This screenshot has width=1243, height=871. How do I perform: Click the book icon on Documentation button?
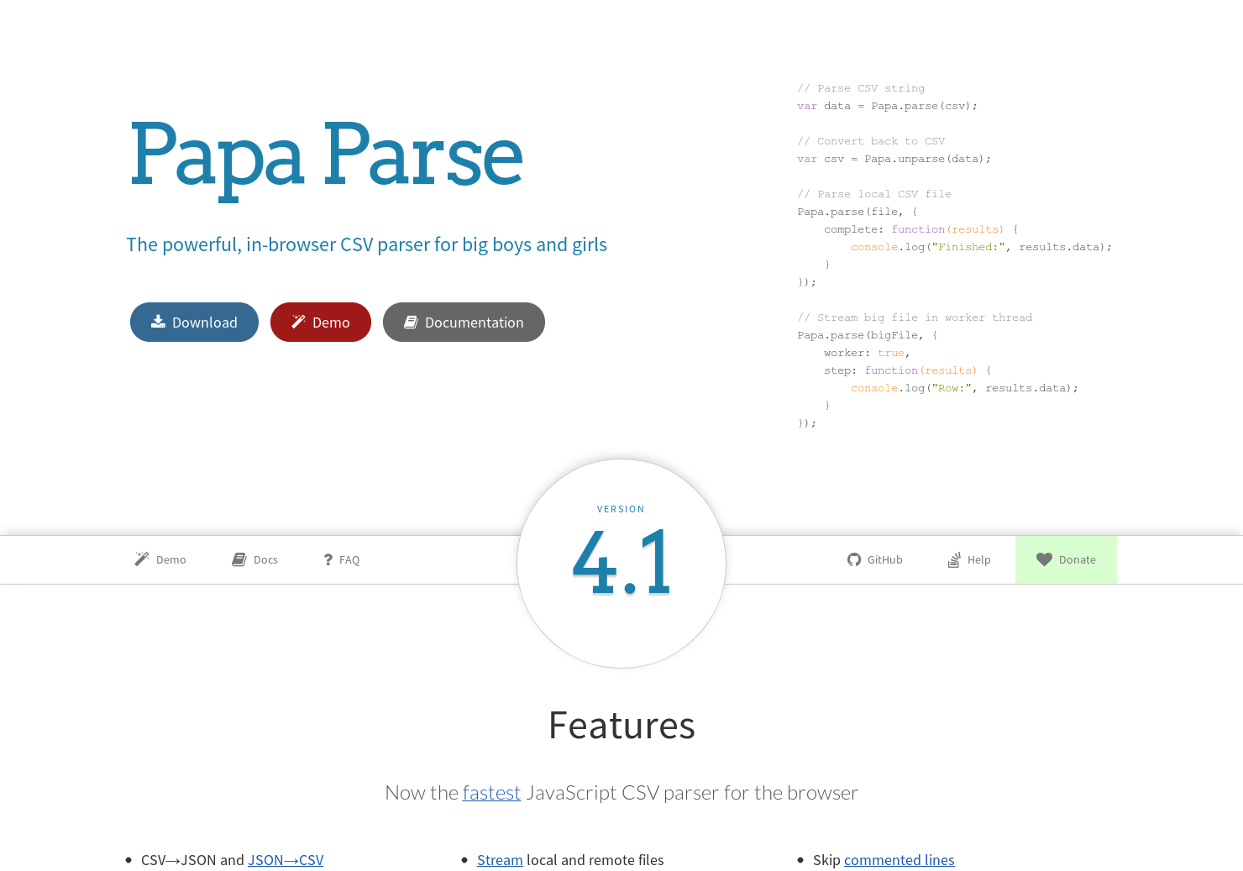pyautogui.click(x=411, y=322)
